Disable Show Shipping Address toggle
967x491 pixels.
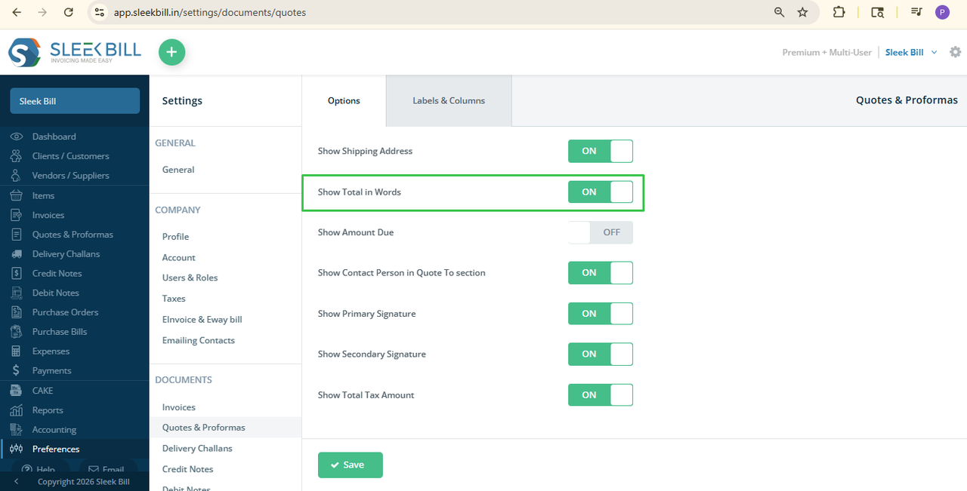tap(601, 151)
